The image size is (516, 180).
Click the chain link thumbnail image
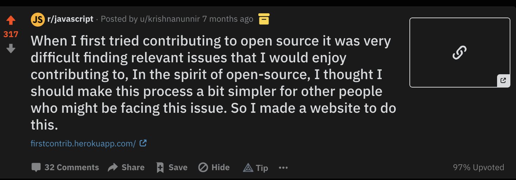pos(460,53)
